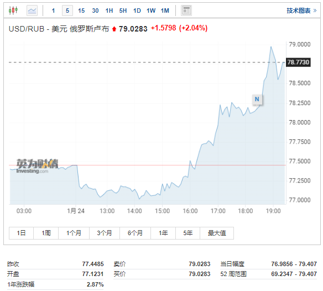Select the 1年 range button
Viewport: 323px width, 291px height.
tap(163, 233)
